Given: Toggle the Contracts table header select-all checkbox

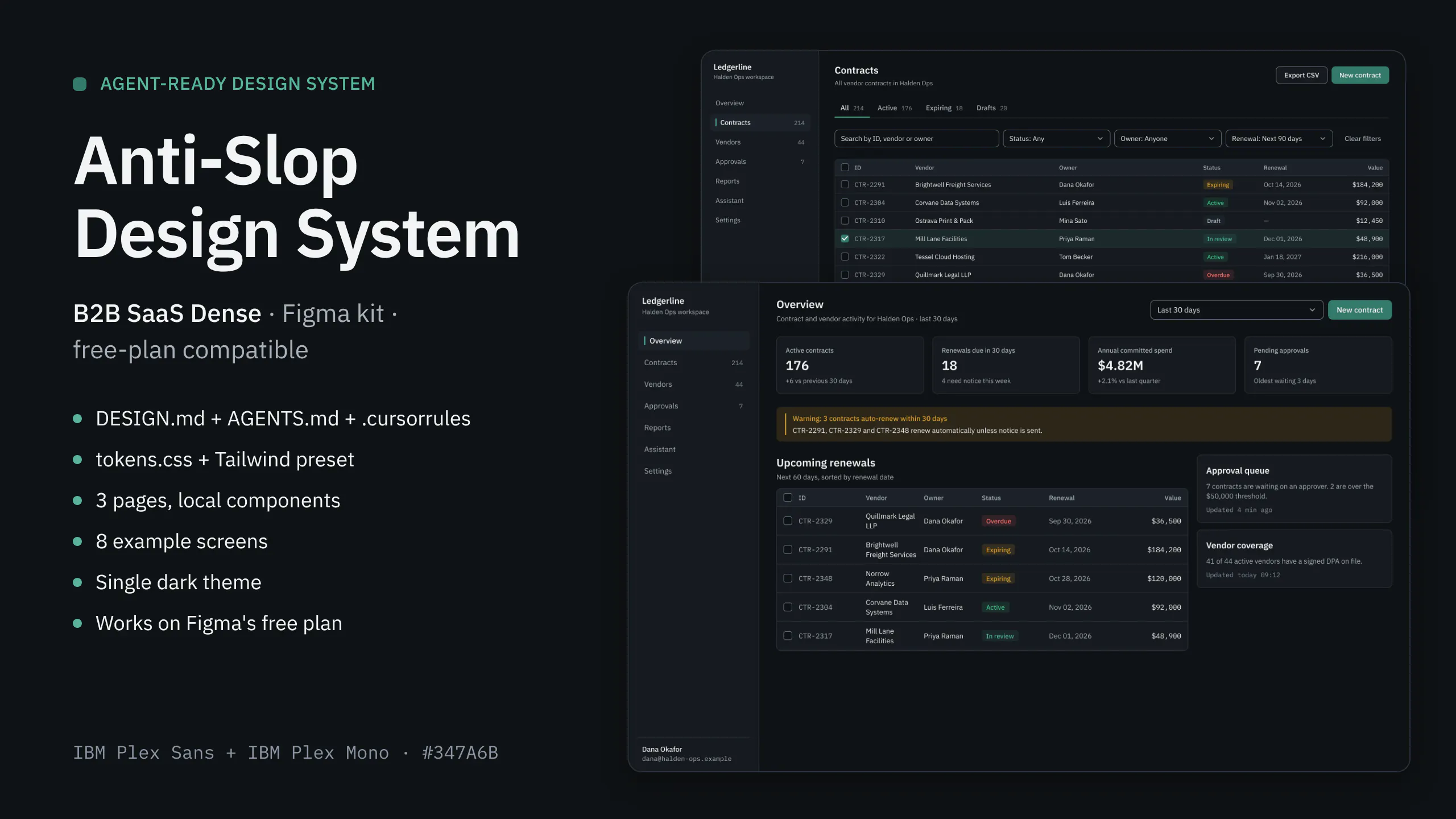Looking at the screenshot, I should click(845, 167).
